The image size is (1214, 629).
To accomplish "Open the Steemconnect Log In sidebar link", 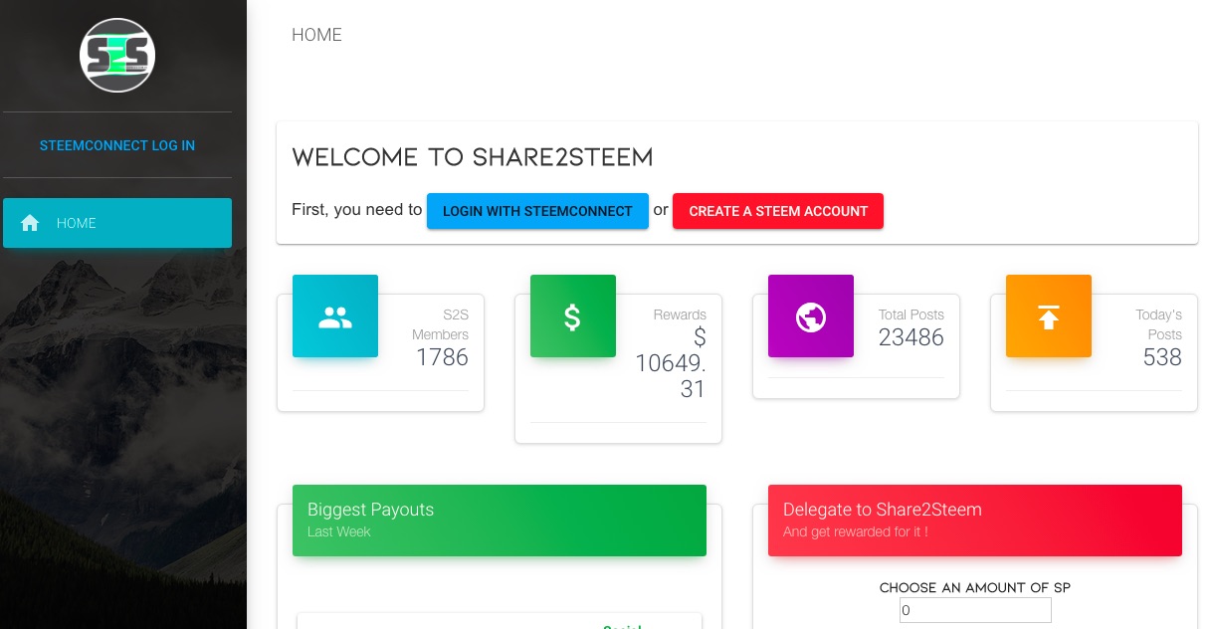I will (117, 145).
